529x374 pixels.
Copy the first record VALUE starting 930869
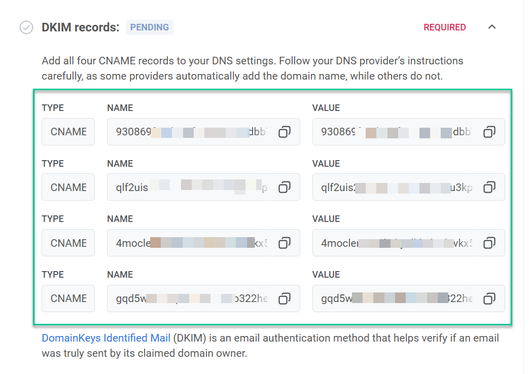489,132
